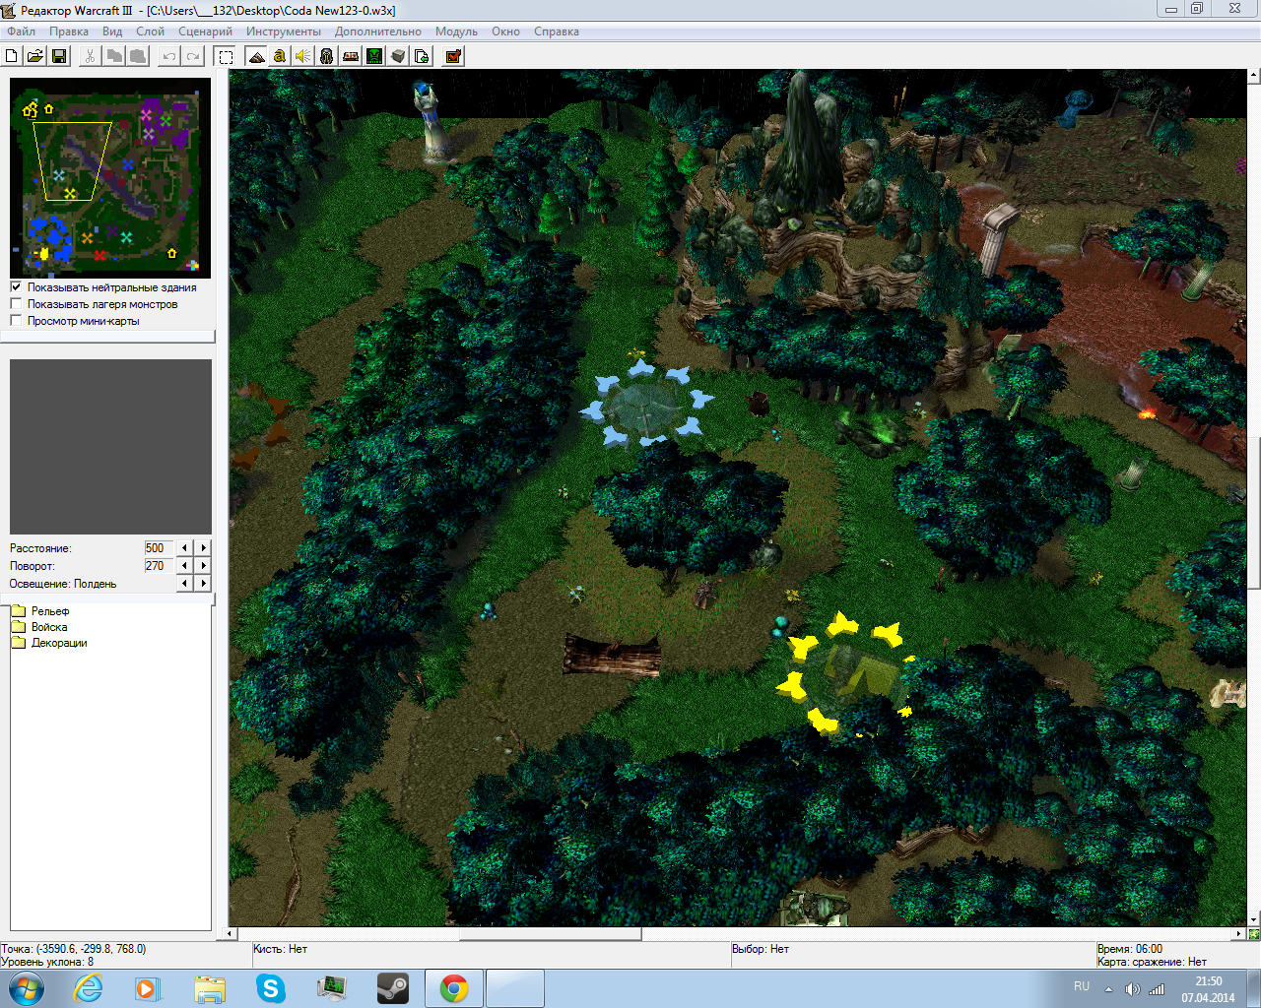
Task: Open the Слой menu
Action: tap(150, 31)
